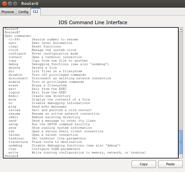Click the 'traceroute' command row in terminal
This screenshot has width=185, height=172.
[x=18, y=142]
